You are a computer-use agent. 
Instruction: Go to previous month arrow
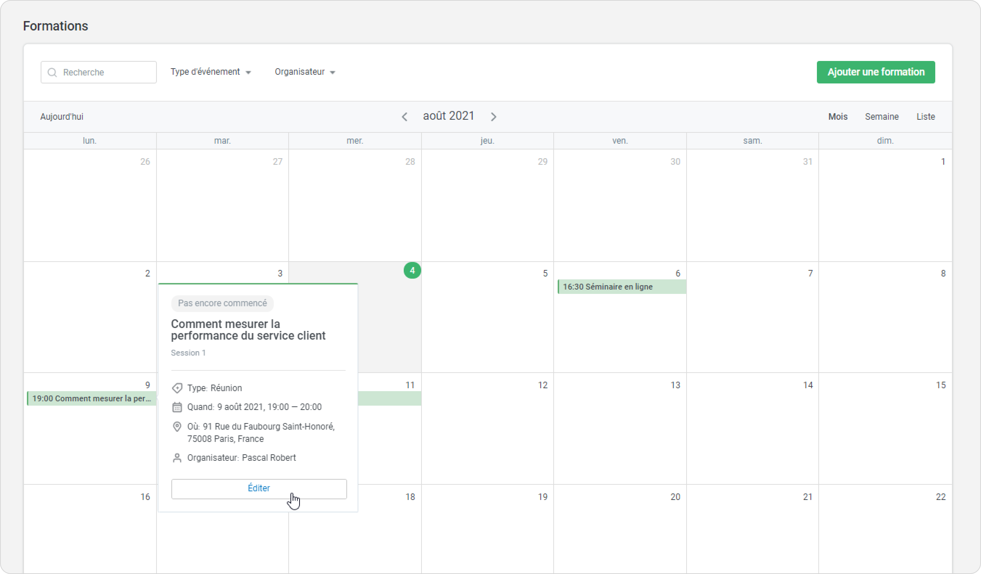(404, 117)
